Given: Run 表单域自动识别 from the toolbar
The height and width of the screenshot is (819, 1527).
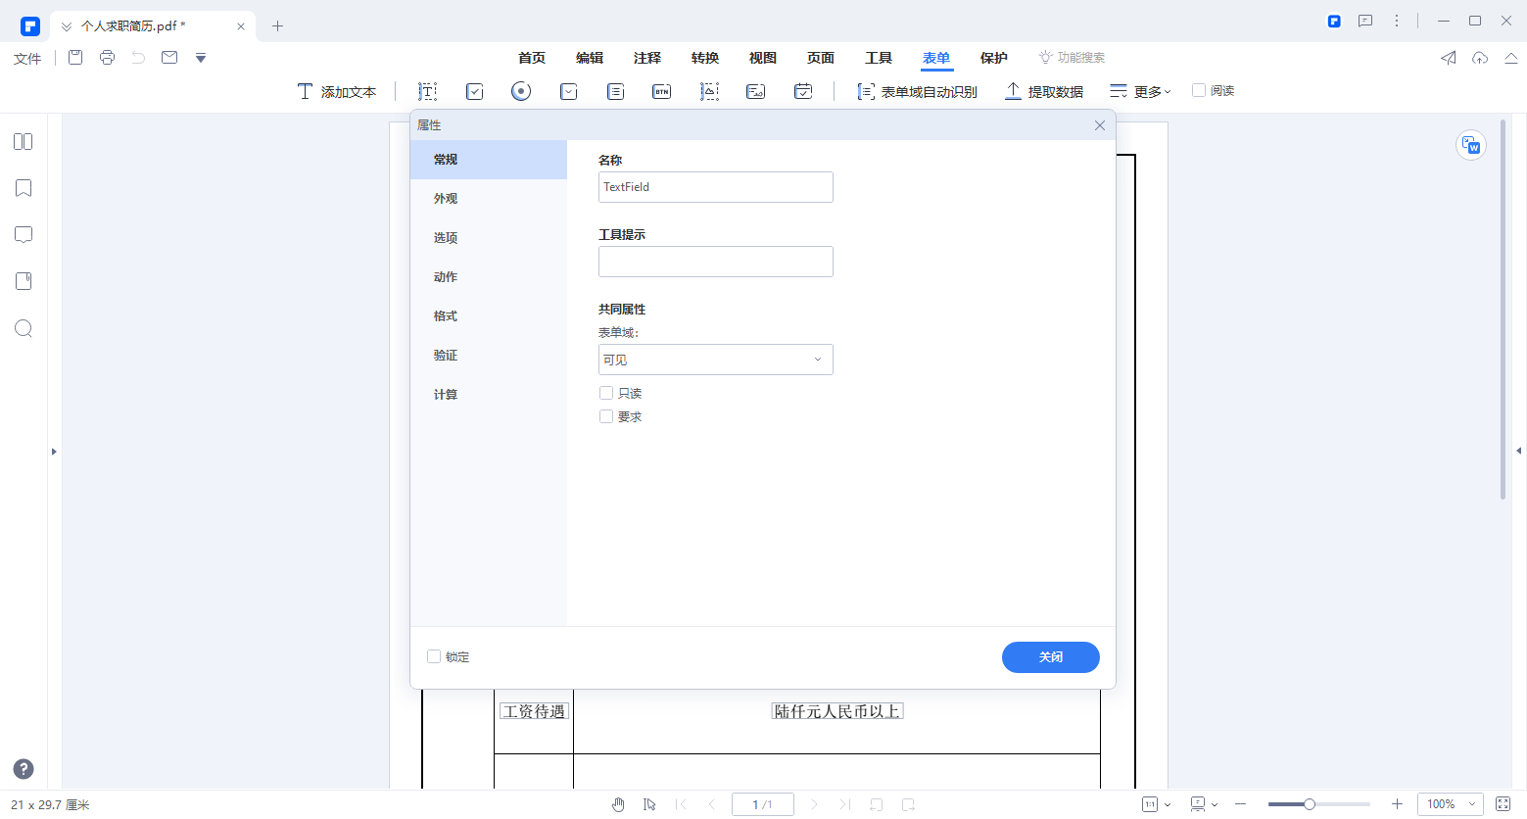Looking at the screenshot, I should point(916,90).
